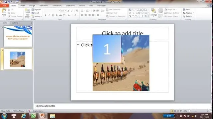
Task: Select the rectangle shape in gallery
Action: [139, 10]
